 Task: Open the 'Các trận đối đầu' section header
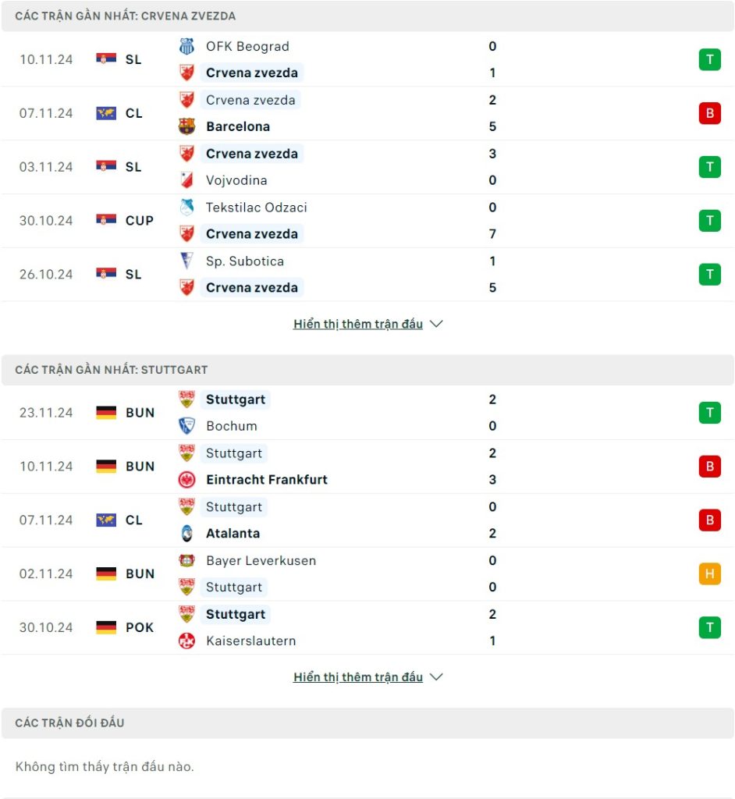click(x=69, y=723)
